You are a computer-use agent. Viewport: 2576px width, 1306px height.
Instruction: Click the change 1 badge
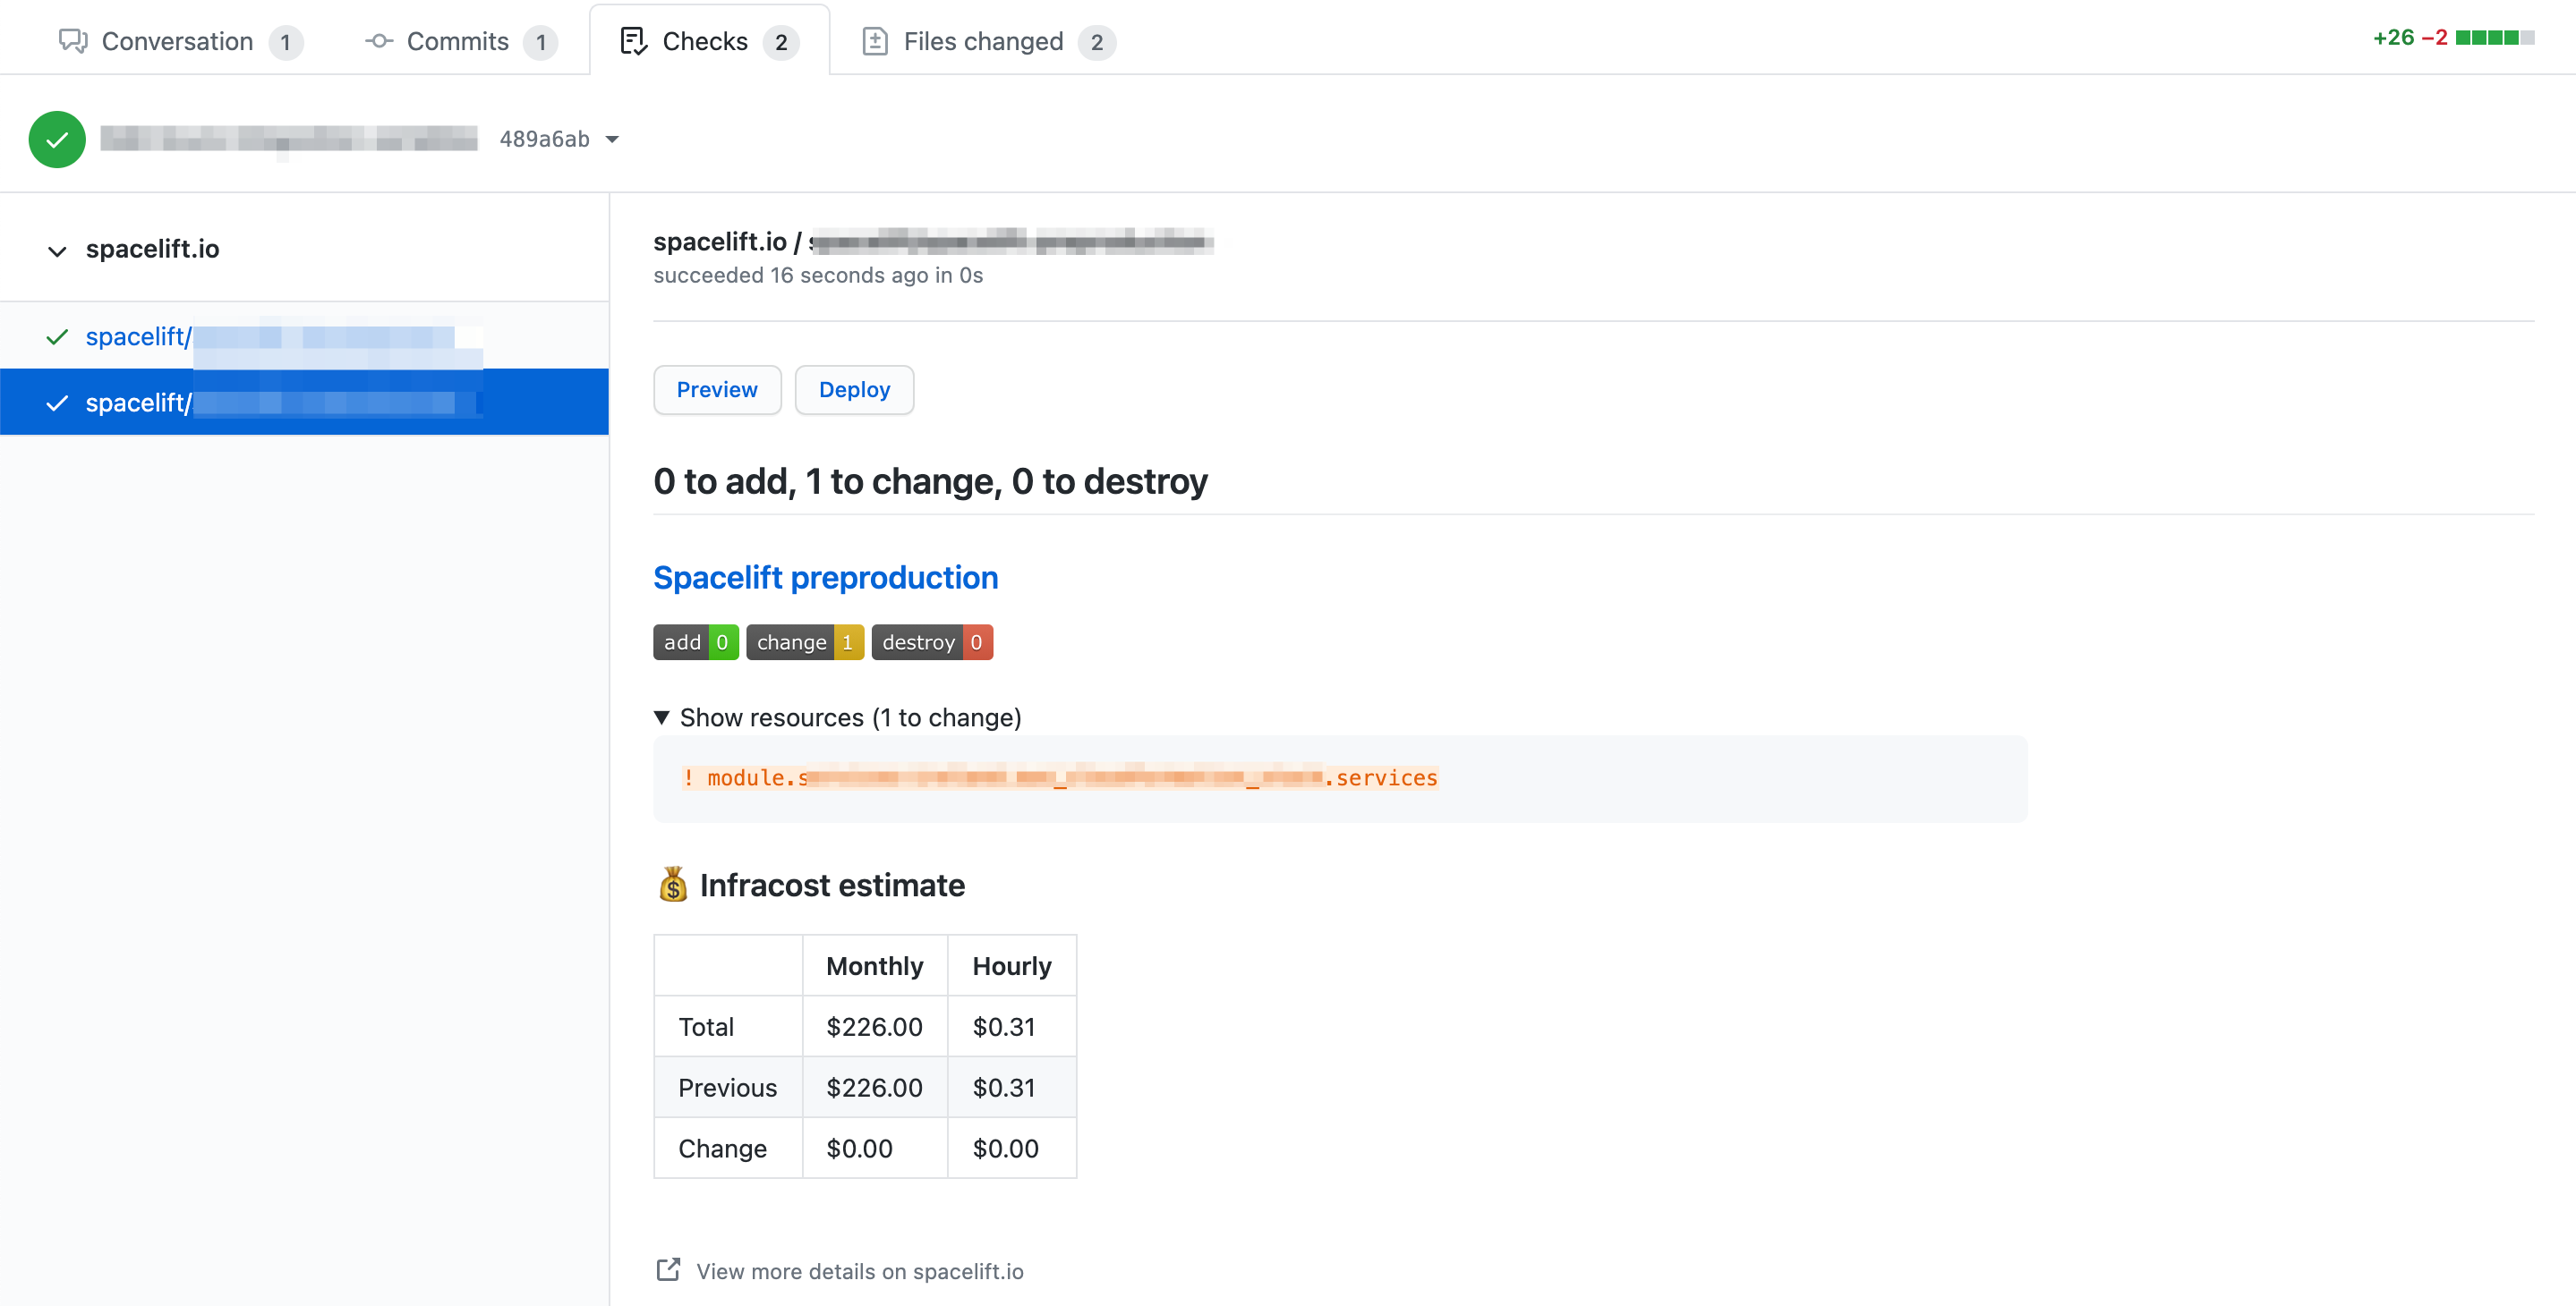click(x=804, y=642)
